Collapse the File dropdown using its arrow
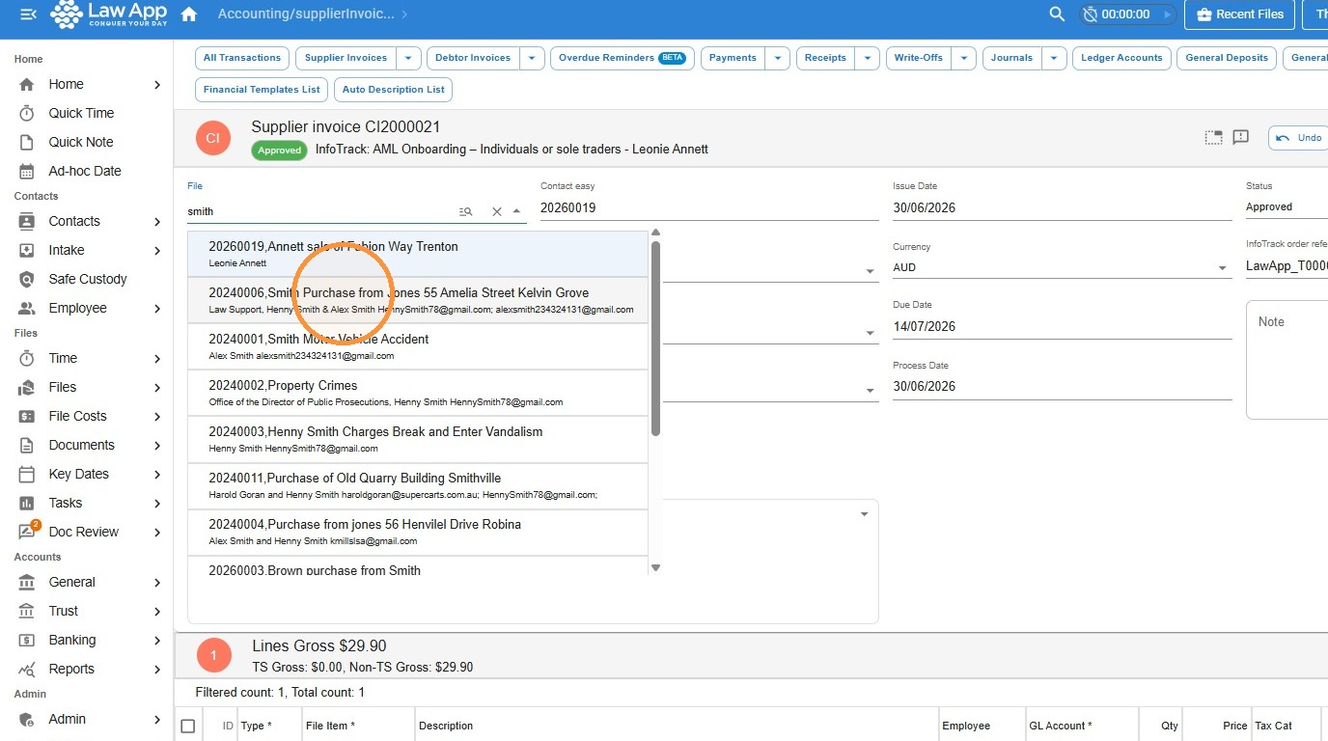The height and width of the screenshot is (741, 1328). [516, 211]
